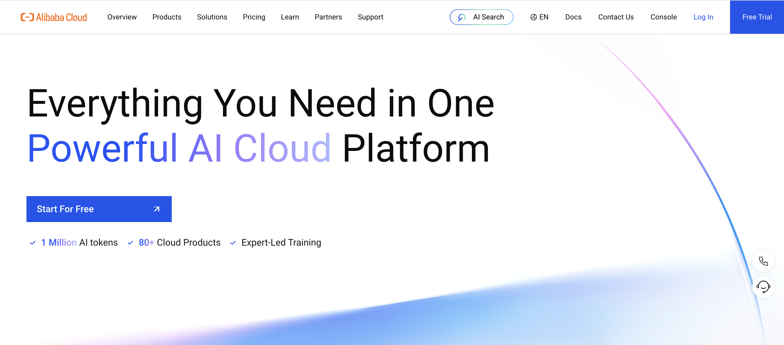Click the Free Trial button

click(757, 17)
